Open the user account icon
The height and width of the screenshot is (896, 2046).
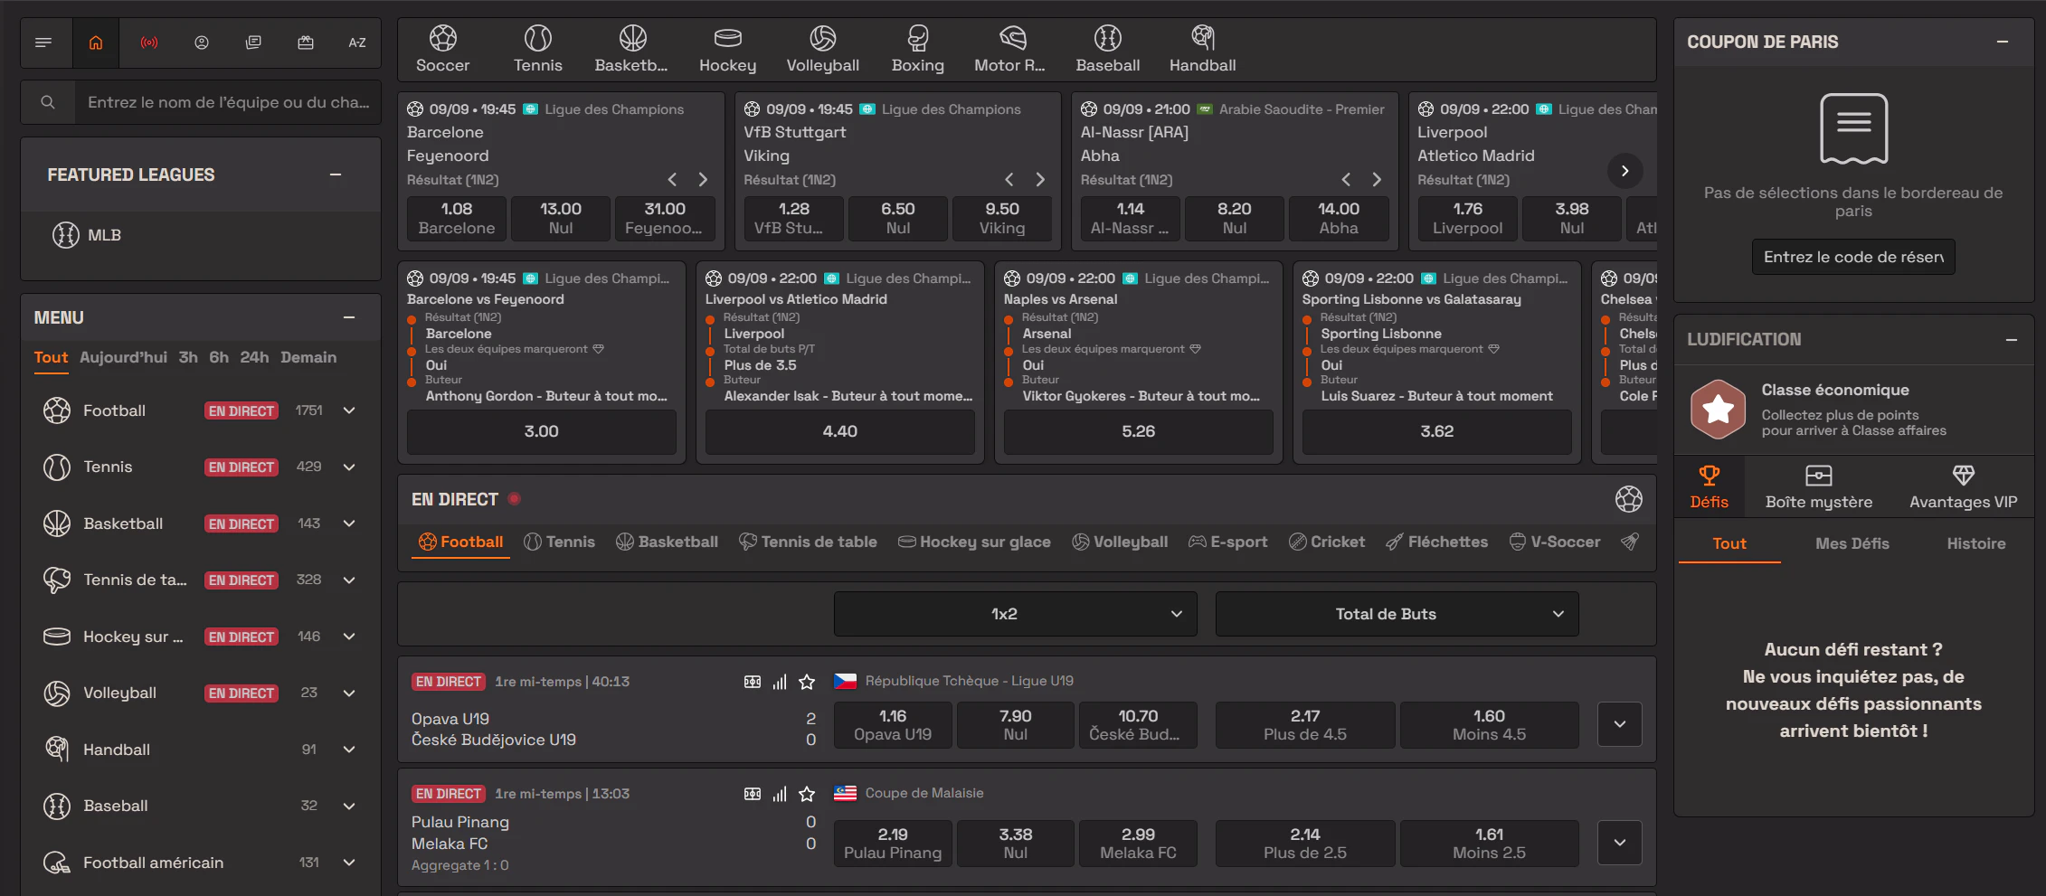click(202, 42)
